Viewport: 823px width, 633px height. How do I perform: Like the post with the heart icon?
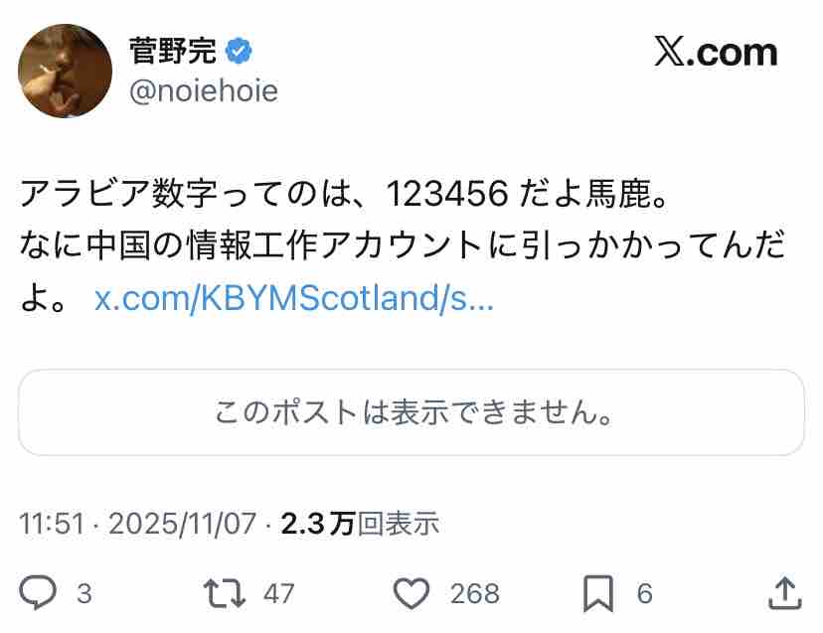coord(411,593)
